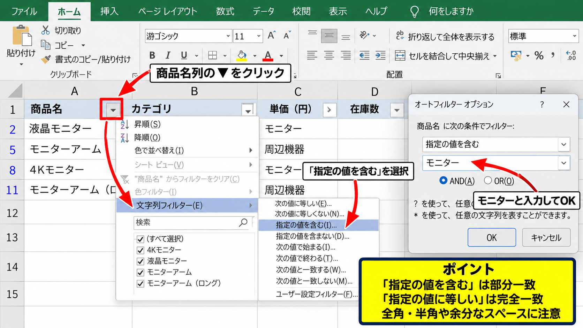Click the percent style icon
Image resolution: width=583 pixels, height=328 pixels.
coord(539,55)
